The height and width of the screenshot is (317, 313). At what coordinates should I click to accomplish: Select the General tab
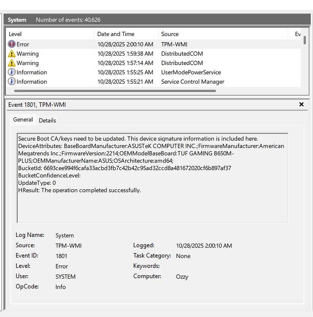tap(23, 120)
